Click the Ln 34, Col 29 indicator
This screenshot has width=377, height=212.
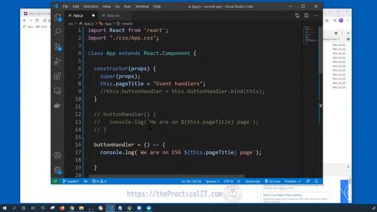pos(191,181)
